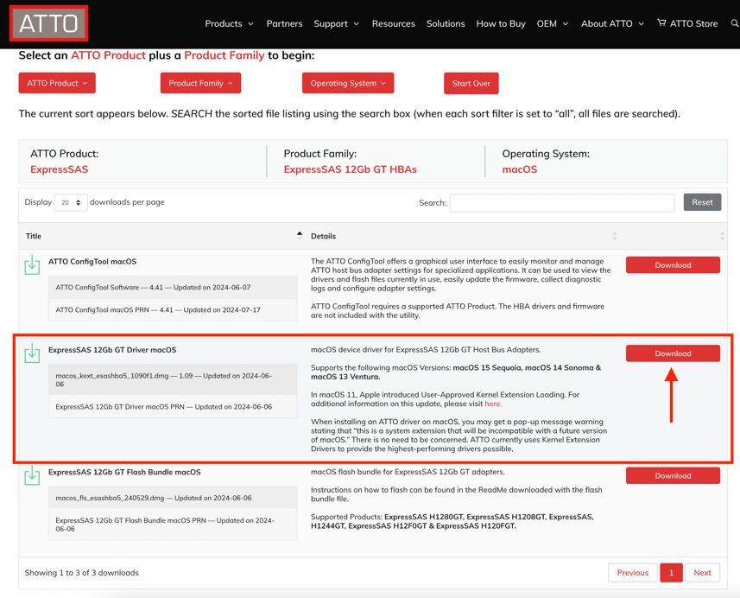Click download icon beside ATTO ConfigTool macOS

pos(32,265)
